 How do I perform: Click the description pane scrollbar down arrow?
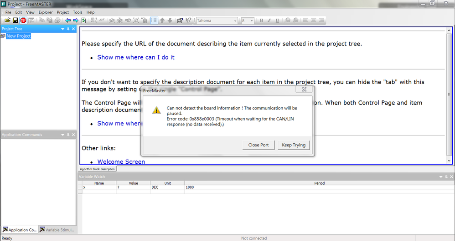click(449, 161)
